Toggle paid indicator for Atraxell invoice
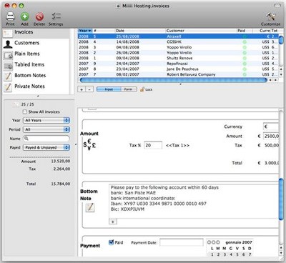 tap(245, 36)
